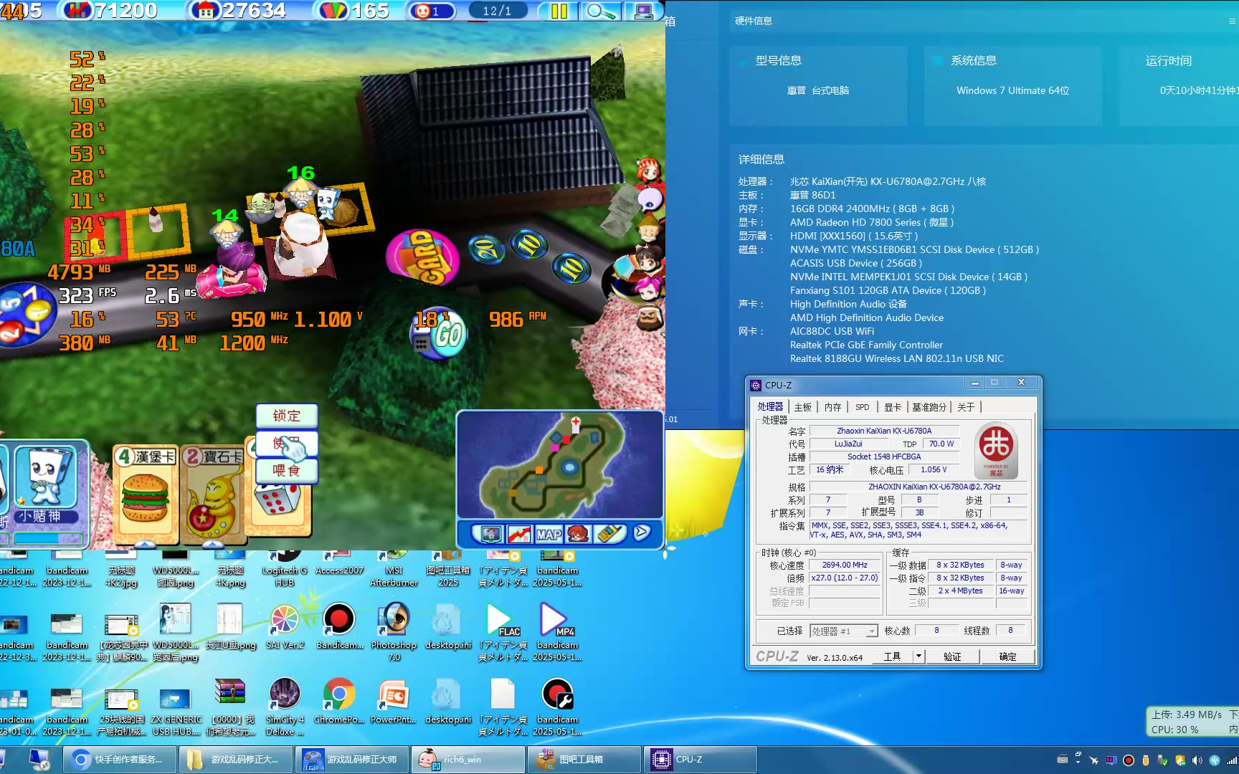Switch to the 处理器 tab in CPU-Z

771,407
